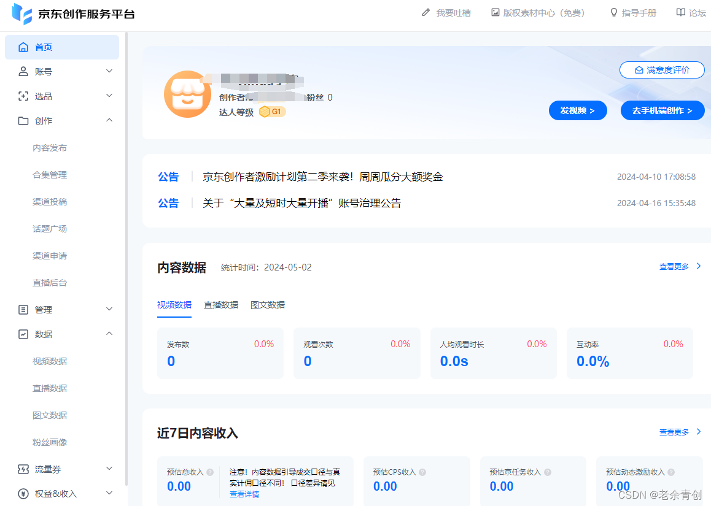
Task: Open the 京东创作者激励计划第二季 announcement
Action: point(322,177)
